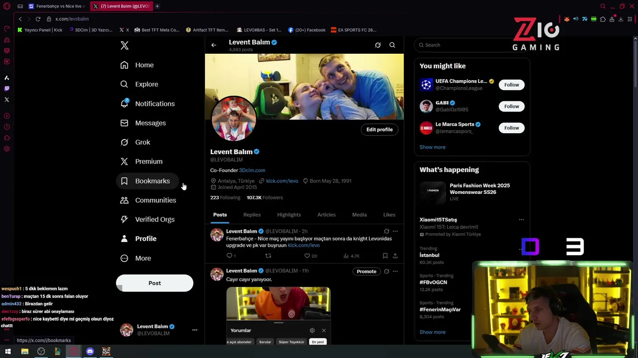Open the profile avatar picture

click(x=234, y=119)
